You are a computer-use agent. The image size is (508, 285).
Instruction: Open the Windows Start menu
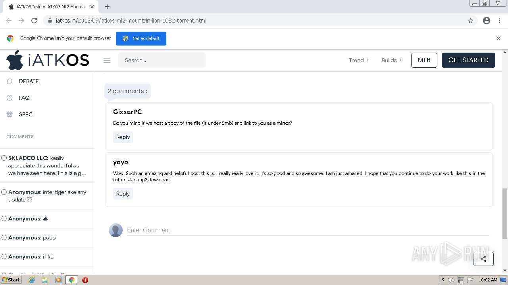tap(11, 280)
